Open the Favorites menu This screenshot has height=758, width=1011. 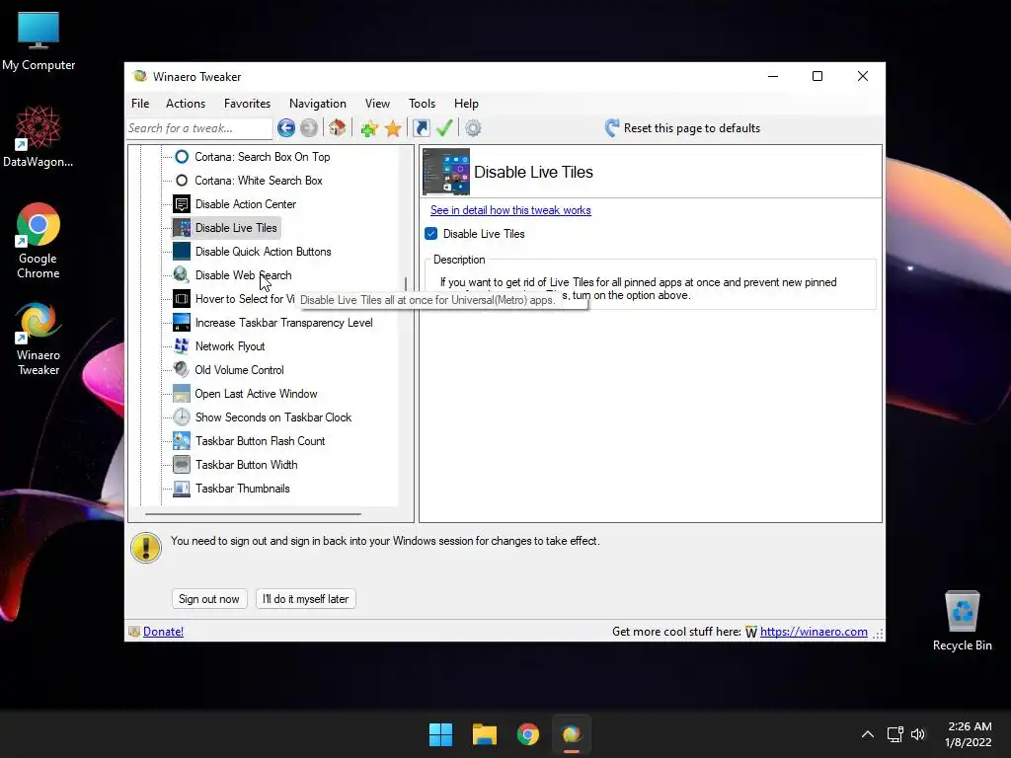point(247,104)
